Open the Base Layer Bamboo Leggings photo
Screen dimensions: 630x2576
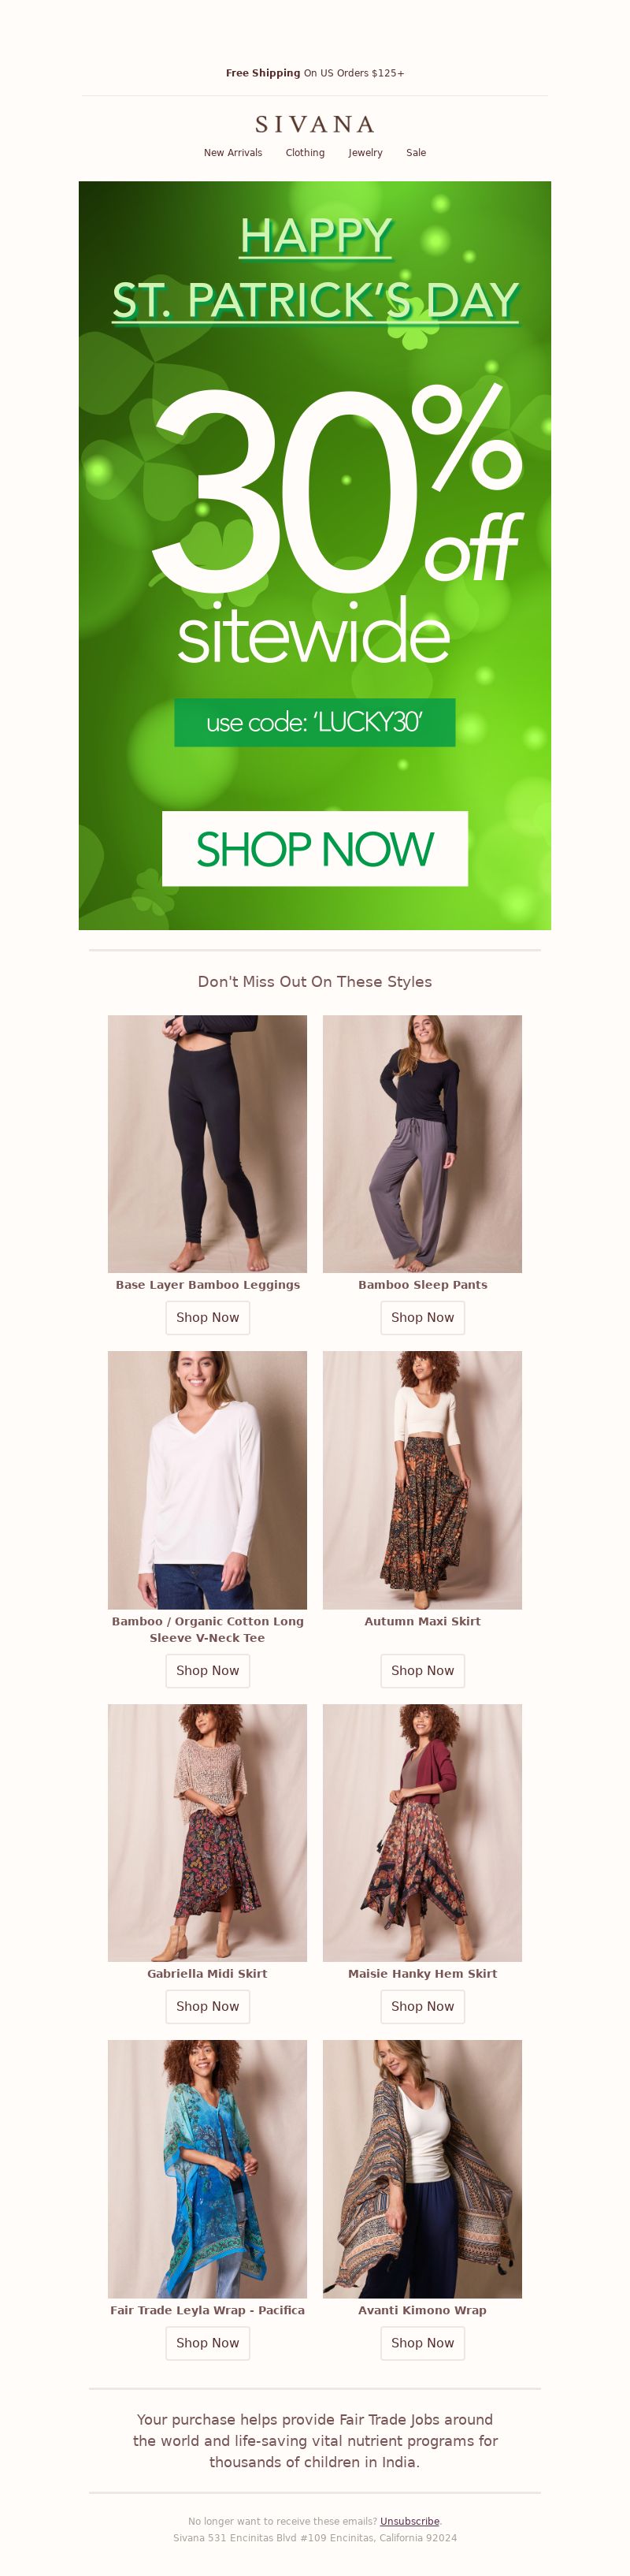[x=208, y=1144]
